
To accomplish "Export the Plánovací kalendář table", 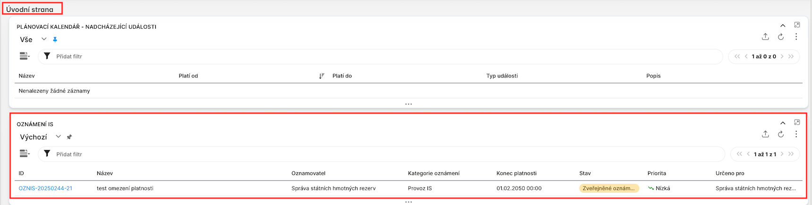I will coord(765,37).
